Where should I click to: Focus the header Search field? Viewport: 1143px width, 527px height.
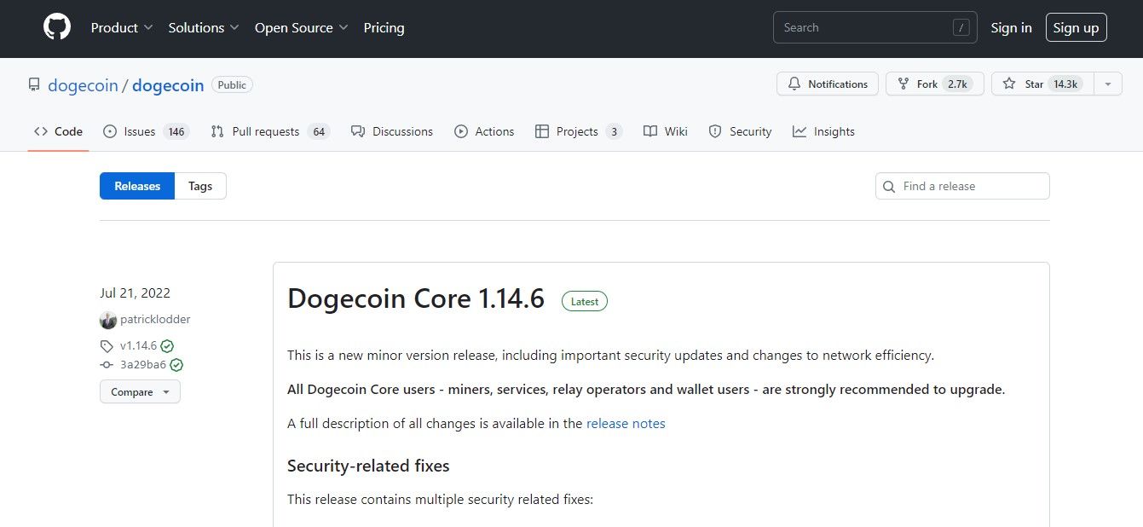point(875,27)
